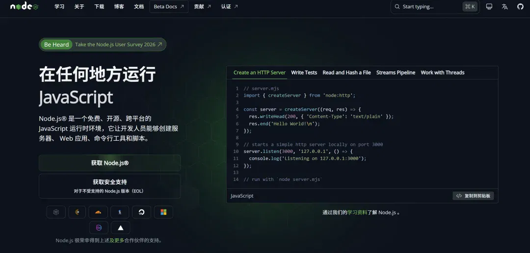Open the orange bracket partner logo

pyautogui.click(x=77, y=212)
